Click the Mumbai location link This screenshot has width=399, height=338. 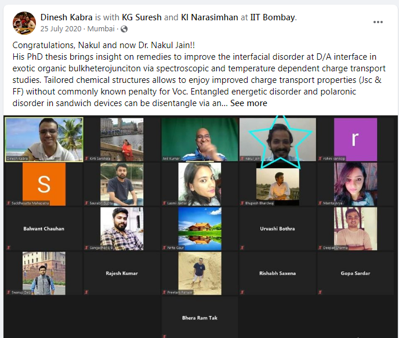point(101,29)
